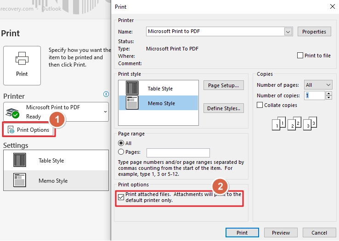Click the collate preview pages icon set 2
Viewport: 339px width, 241px height.
pos(294,123)
